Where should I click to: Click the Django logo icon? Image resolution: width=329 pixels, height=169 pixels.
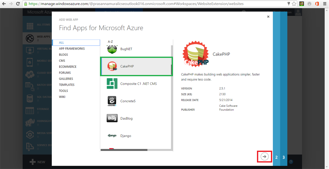click(112, 136)
